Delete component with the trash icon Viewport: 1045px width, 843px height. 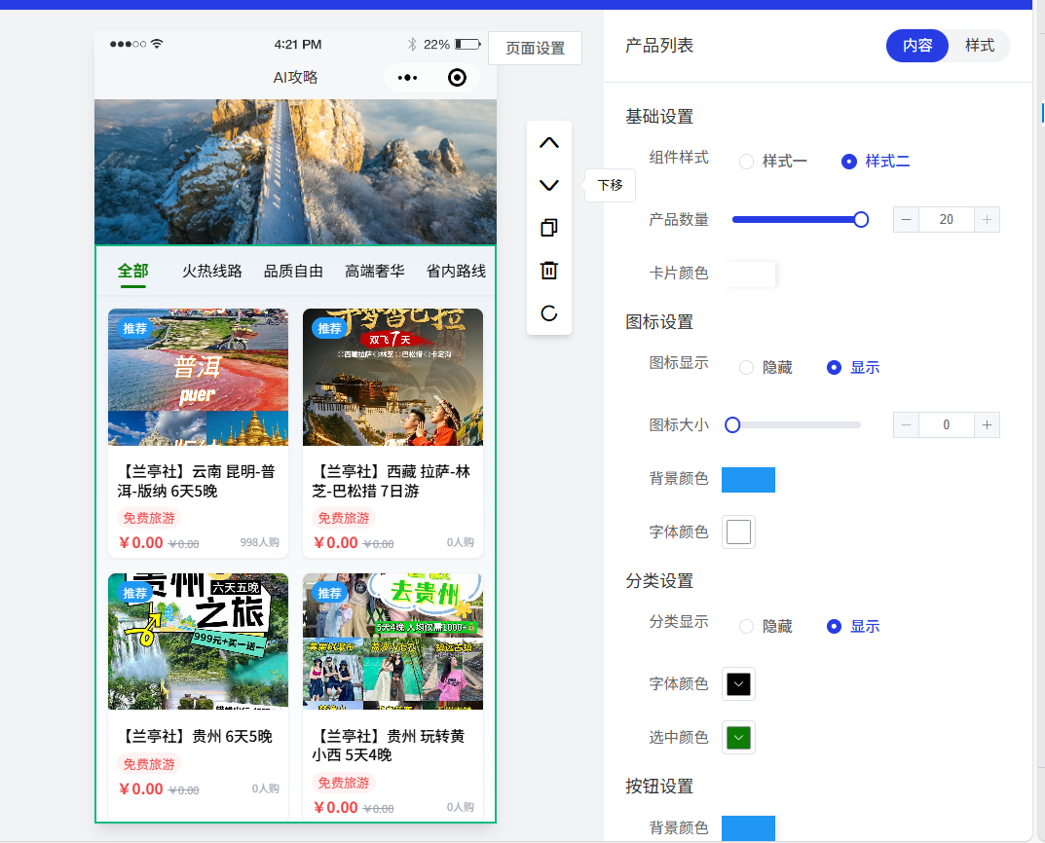(x=549, y=271)
